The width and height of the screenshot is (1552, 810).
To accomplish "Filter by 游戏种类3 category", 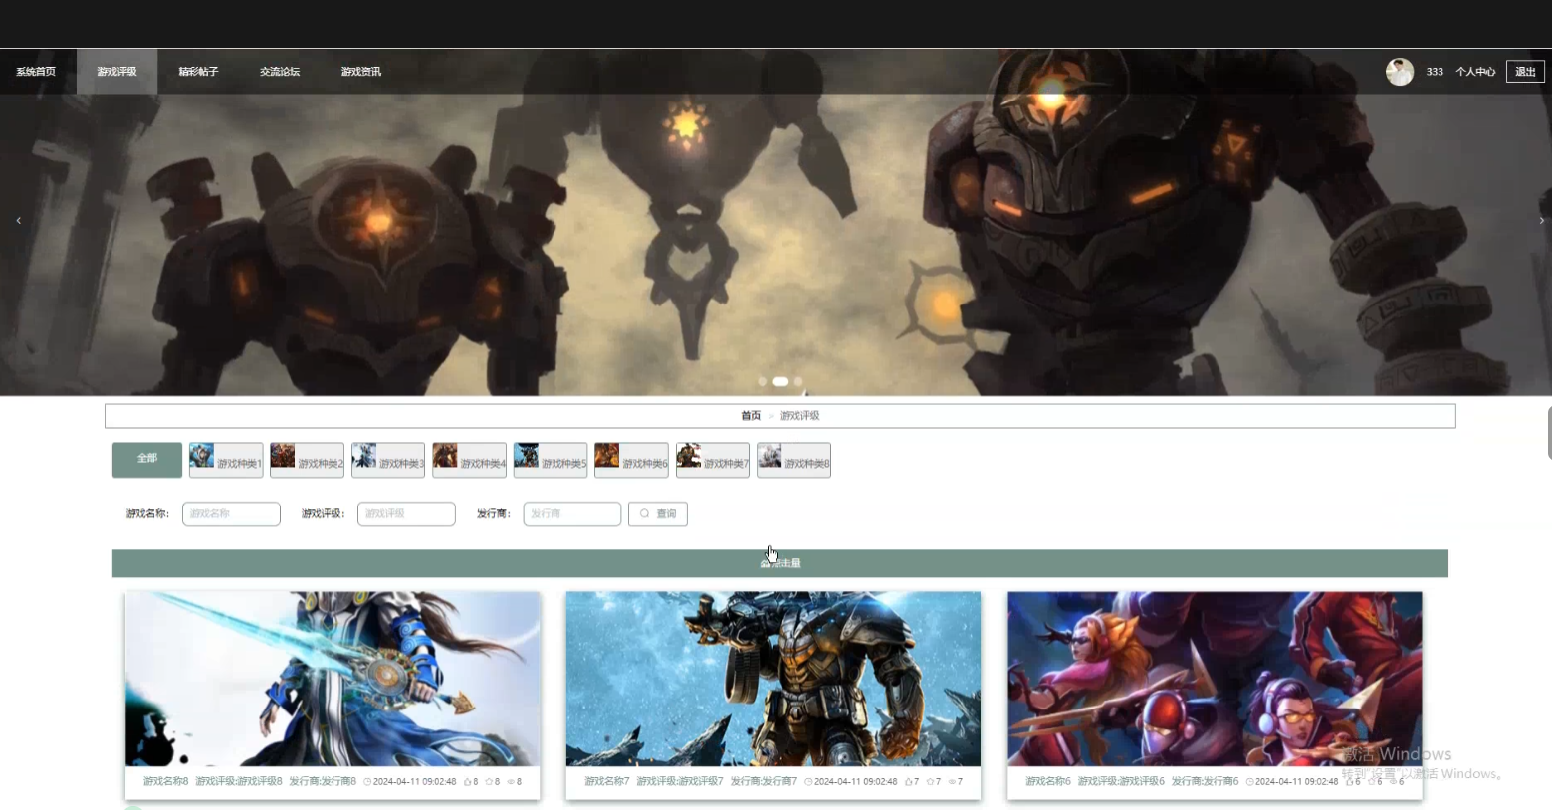I will [x=388, y=460].
